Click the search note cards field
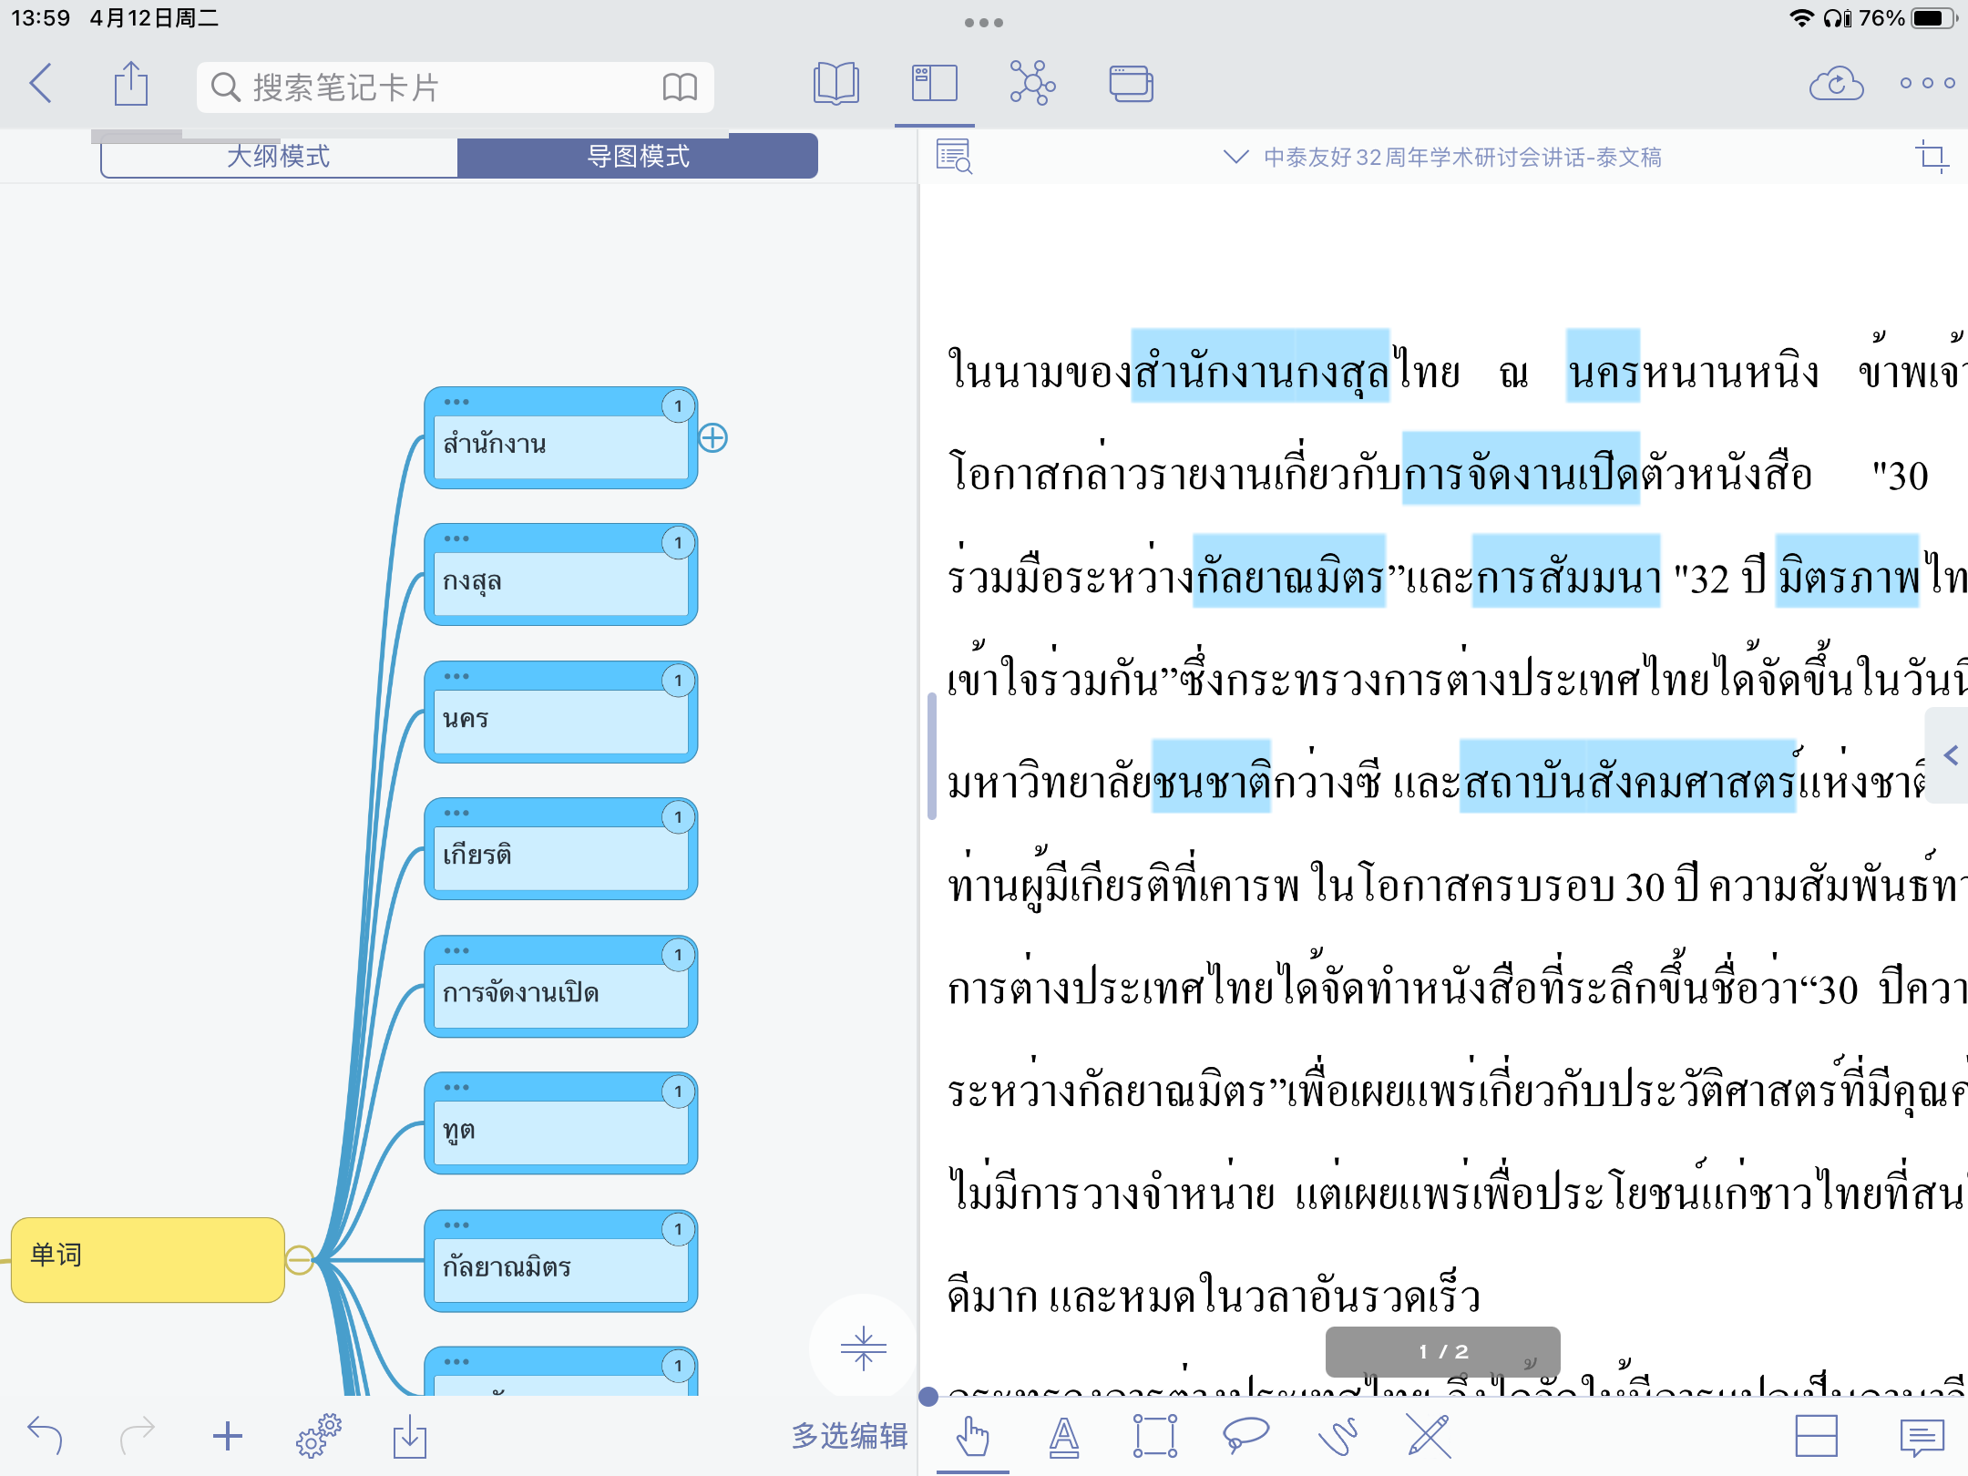Image resolution: width=1968 pixels, height=1476 pixels. 455,87
